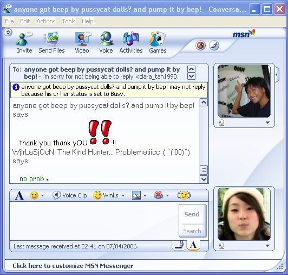Image resolution: width=288 pixels, height=275 pixels.
Task: Close the conversation window
Action: [x=279, y=9]
